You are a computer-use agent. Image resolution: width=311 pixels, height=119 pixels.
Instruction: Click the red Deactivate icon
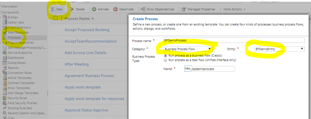[115, 9]
